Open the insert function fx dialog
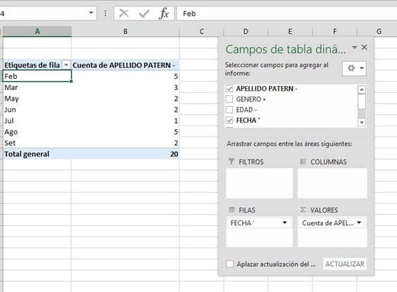 163,13
